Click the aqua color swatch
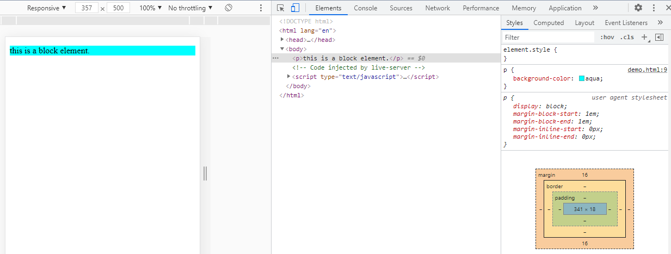The width and height of the screenshot is (671, 254). click(x=582, y=79)
